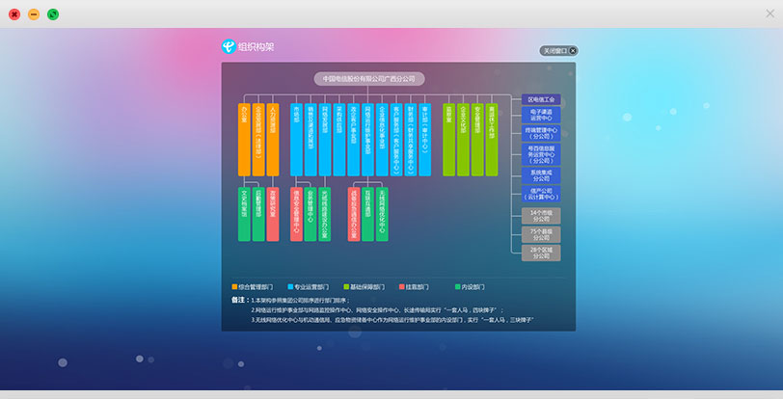Click the 内设部门 legend text
The height and width of the screenshot is (399, 783).
point(473,287)
